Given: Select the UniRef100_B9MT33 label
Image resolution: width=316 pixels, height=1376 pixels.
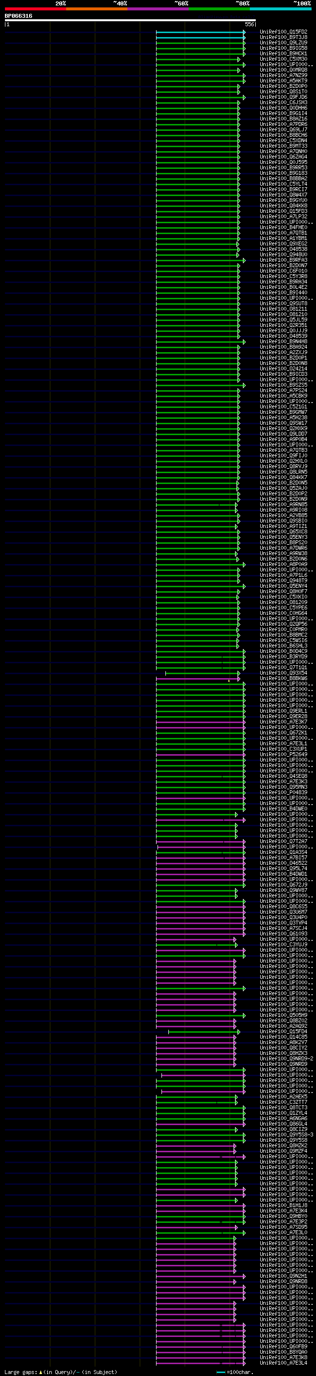Looking at the screenshot, I should click(283, 146).
